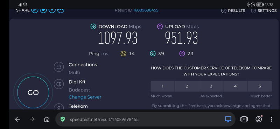Open speed test SETTINGS
The height and width of the screenshot is (129, 280).
264,11
